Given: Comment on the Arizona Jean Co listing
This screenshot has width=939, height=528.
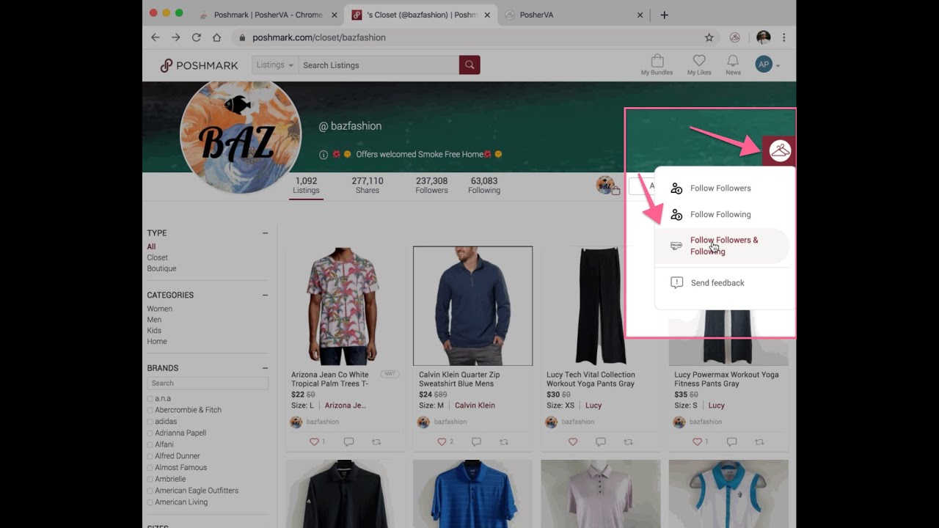Looking at the screenshot, I should click(348, 442).
